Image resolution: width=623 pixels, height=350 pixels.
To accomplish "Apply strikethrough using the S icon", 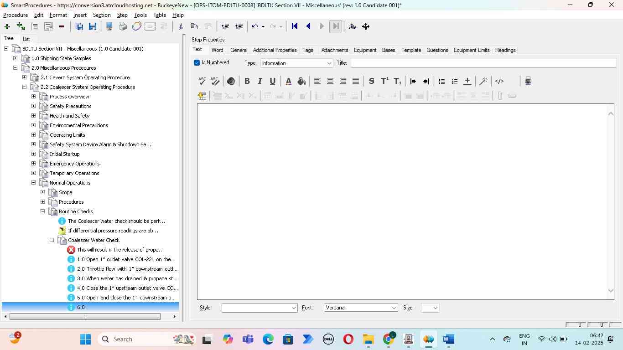I will pos(371,81).
